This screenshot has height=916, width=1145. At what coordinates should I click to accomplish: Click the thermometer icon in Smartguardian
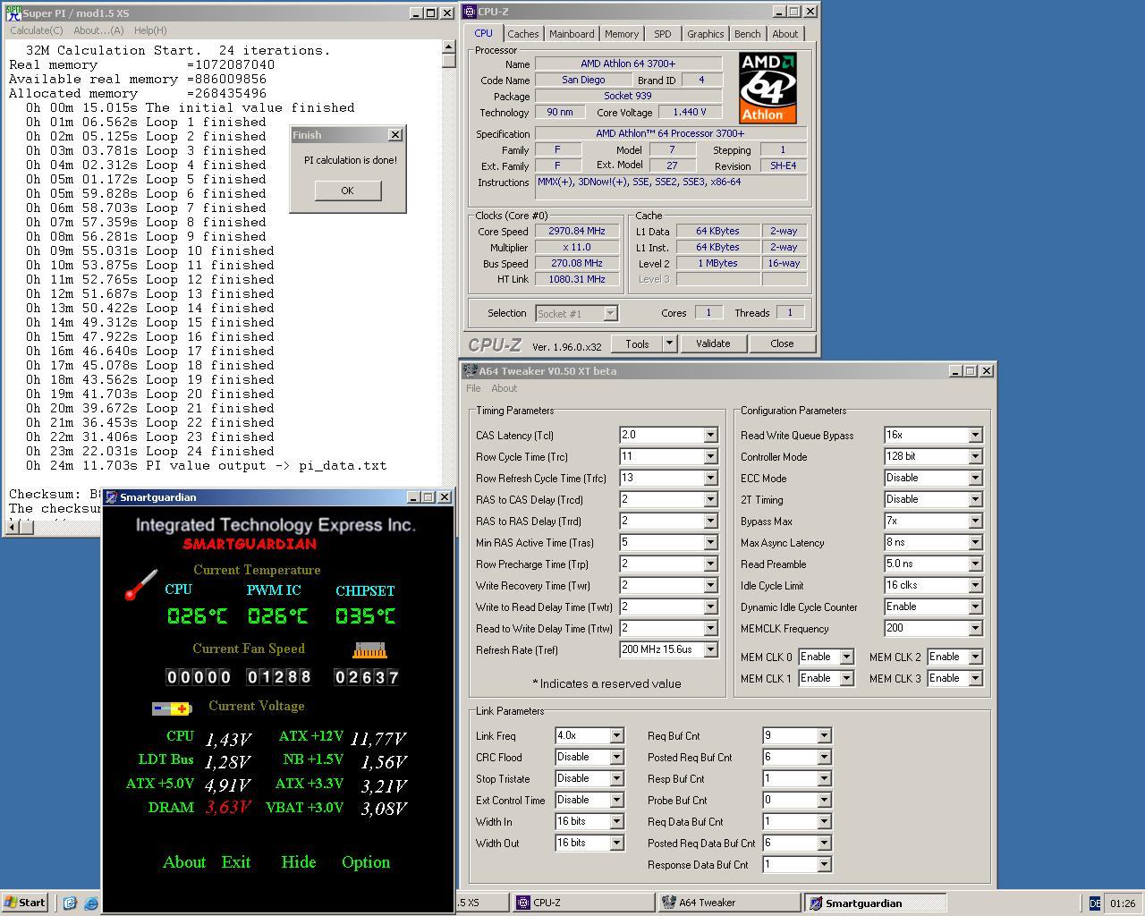[x=141, y=584]
